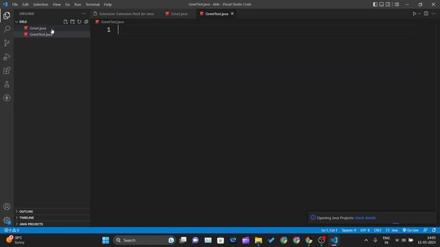Open GreetTest.java in the Explorer tree
Viewport: 440px width, 247px height.
[x=41, y=34]
